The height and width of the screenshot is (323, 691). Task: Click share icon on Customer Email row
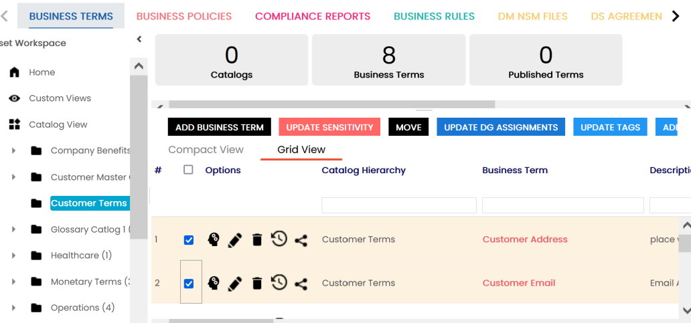(301, 284)
